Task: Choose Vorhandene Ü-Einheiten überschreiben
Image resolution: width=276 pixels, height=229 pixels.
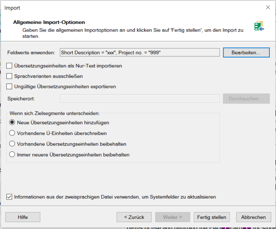Action: pyautogui.click(x=12, y=133)
